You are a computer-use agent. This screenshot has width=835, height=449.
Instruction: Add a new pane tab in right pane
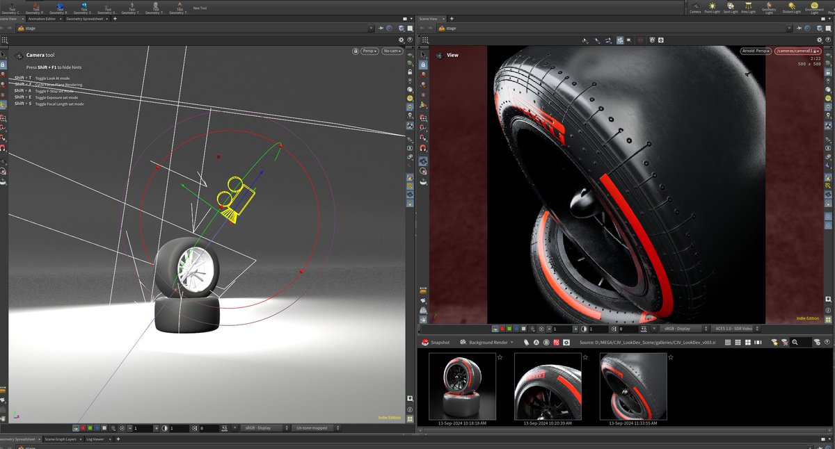coord(451,19)
